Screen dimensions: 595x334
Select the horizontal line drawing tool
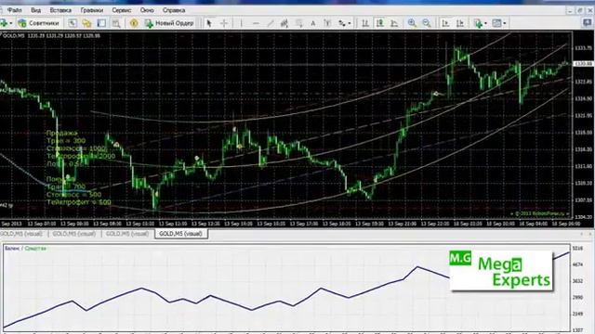coord(256,23)
